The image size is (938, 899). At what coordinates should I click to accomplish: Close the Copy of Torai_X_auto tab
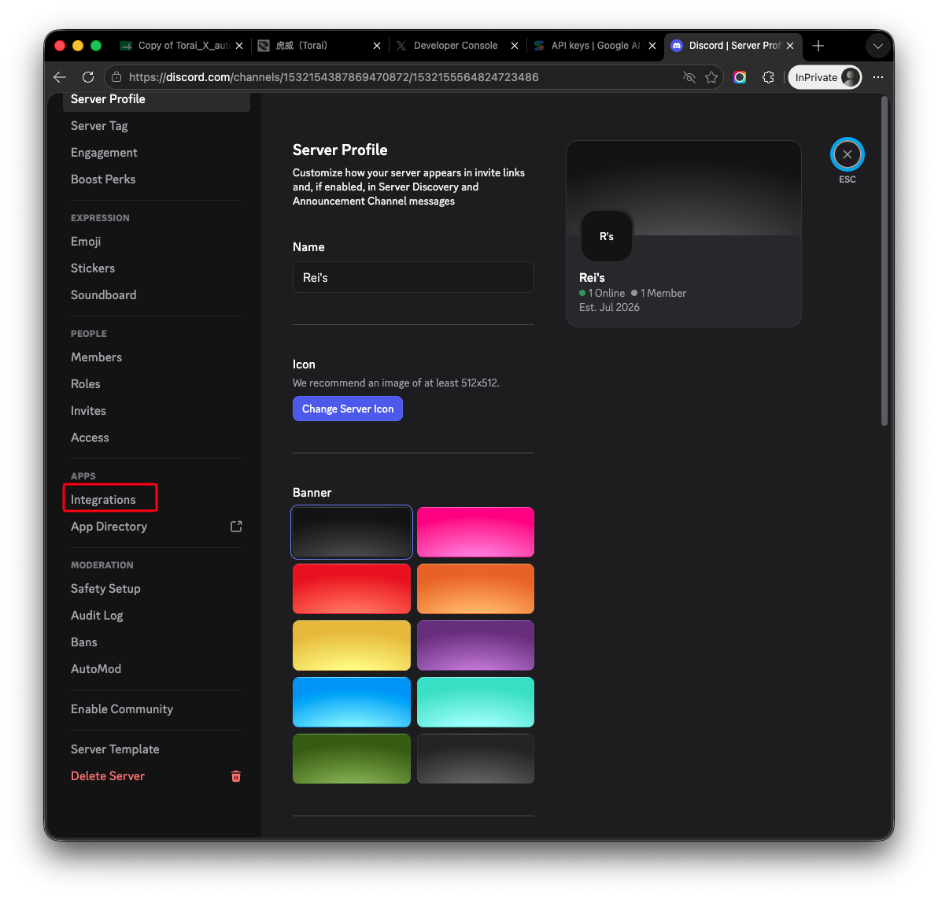coord(239,46)
